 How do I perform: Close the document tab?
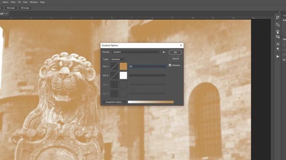(x=7, y=13)
